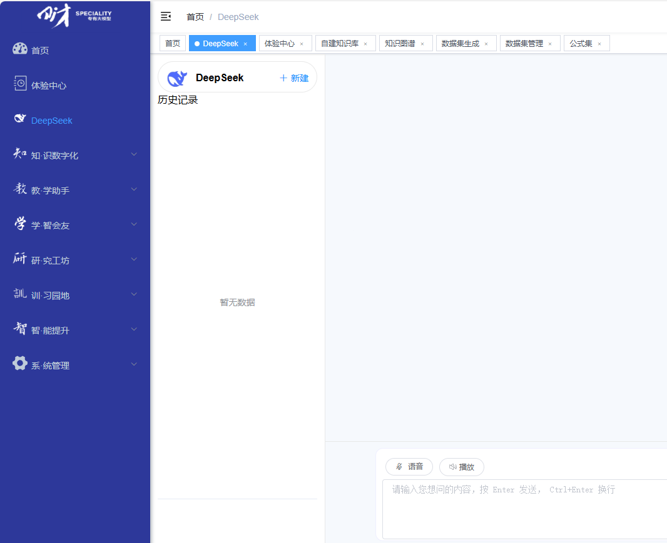Click the 首页 breadcrumb link

[x=195, y=17]
